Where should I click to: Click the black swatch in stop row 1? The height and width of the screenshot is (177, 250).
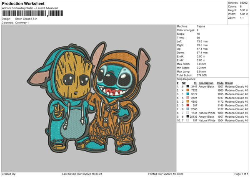tap(187, 86)
